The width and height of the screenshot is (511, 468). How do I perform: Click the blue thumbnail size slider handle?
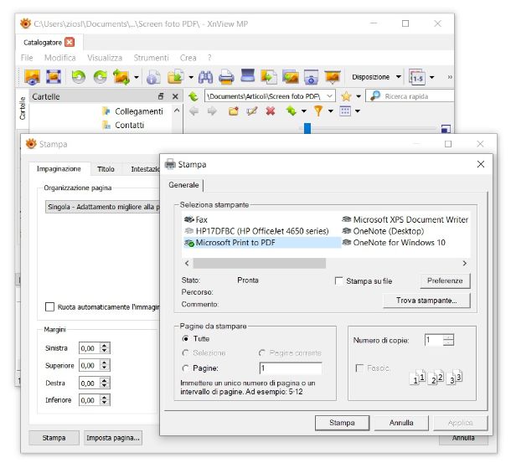[x=307, y=128]
